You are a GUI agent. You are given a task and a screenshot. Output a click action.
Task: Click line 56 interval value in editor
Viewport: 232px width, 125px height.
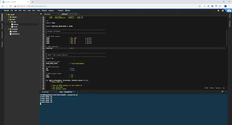pos(72,48)
